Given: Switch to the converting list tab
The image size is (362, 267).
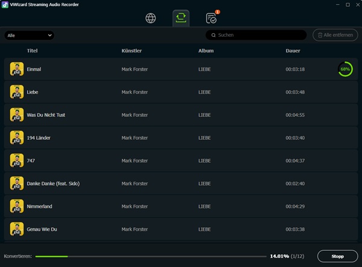Looking at the screenshot, I should click(181, 18).
